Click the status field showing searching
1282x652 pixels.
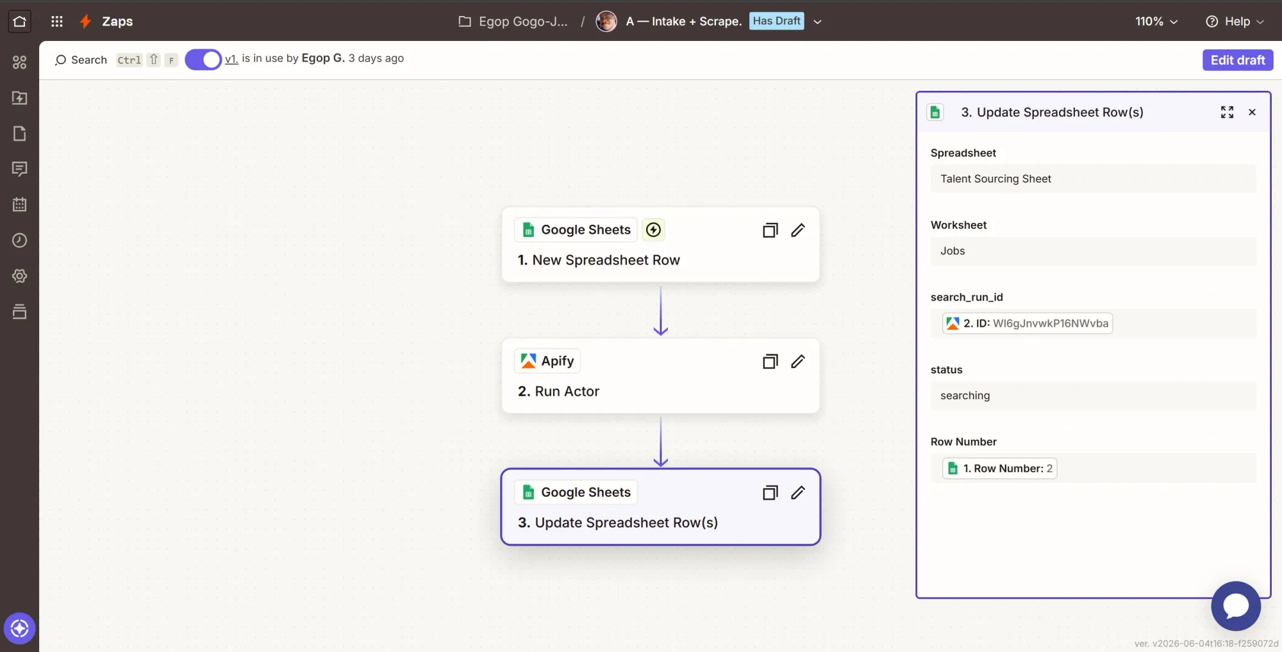click(x=1094, y=396)
